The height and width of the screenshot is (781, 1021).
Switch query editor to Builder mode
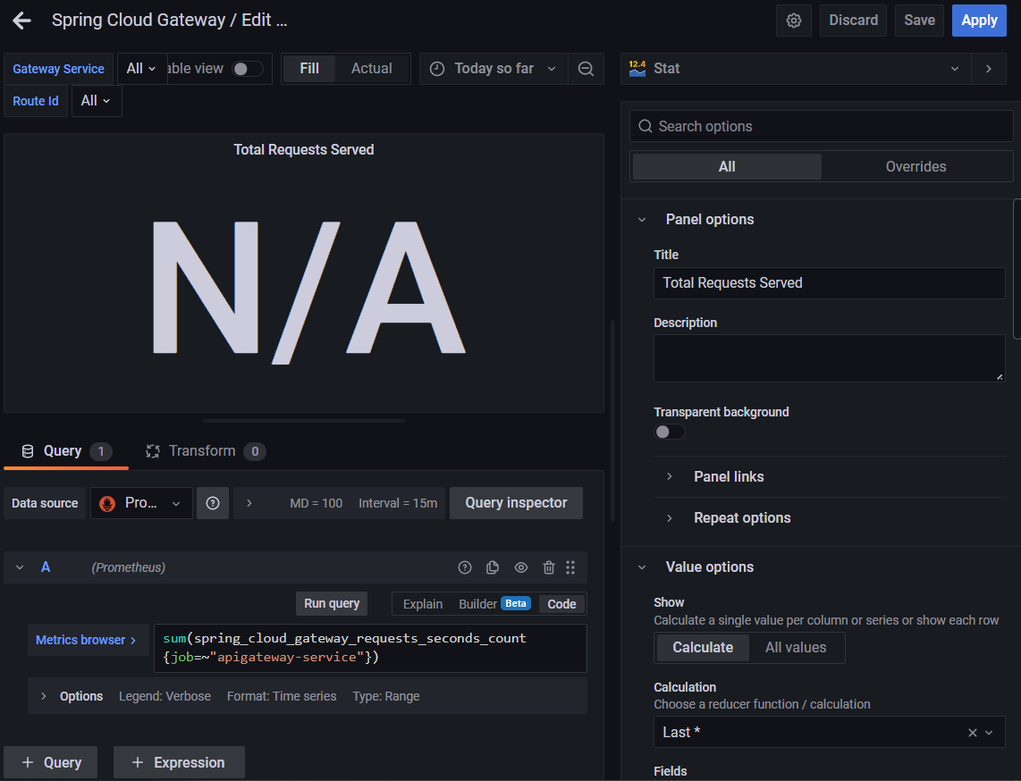(495, 604)
